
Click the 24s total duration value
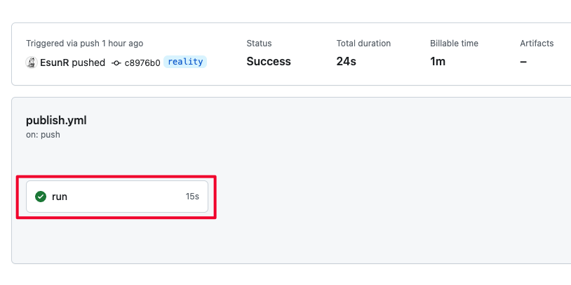pos(347,62)
